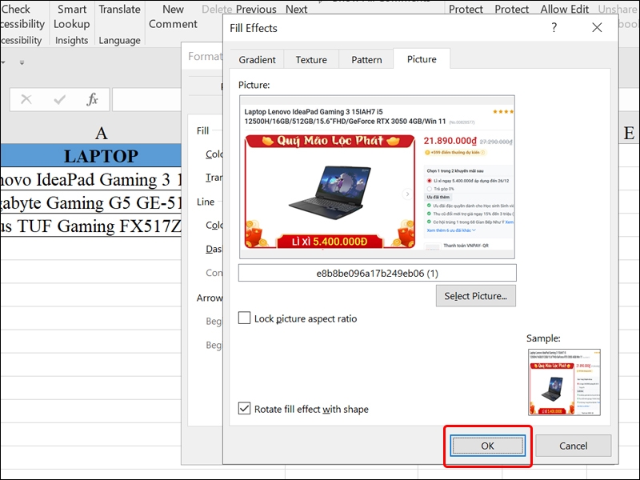Enable Lock picture aspect ratio checkbox
This screenshot has width=640, height=480.
(x=244, y=318)
